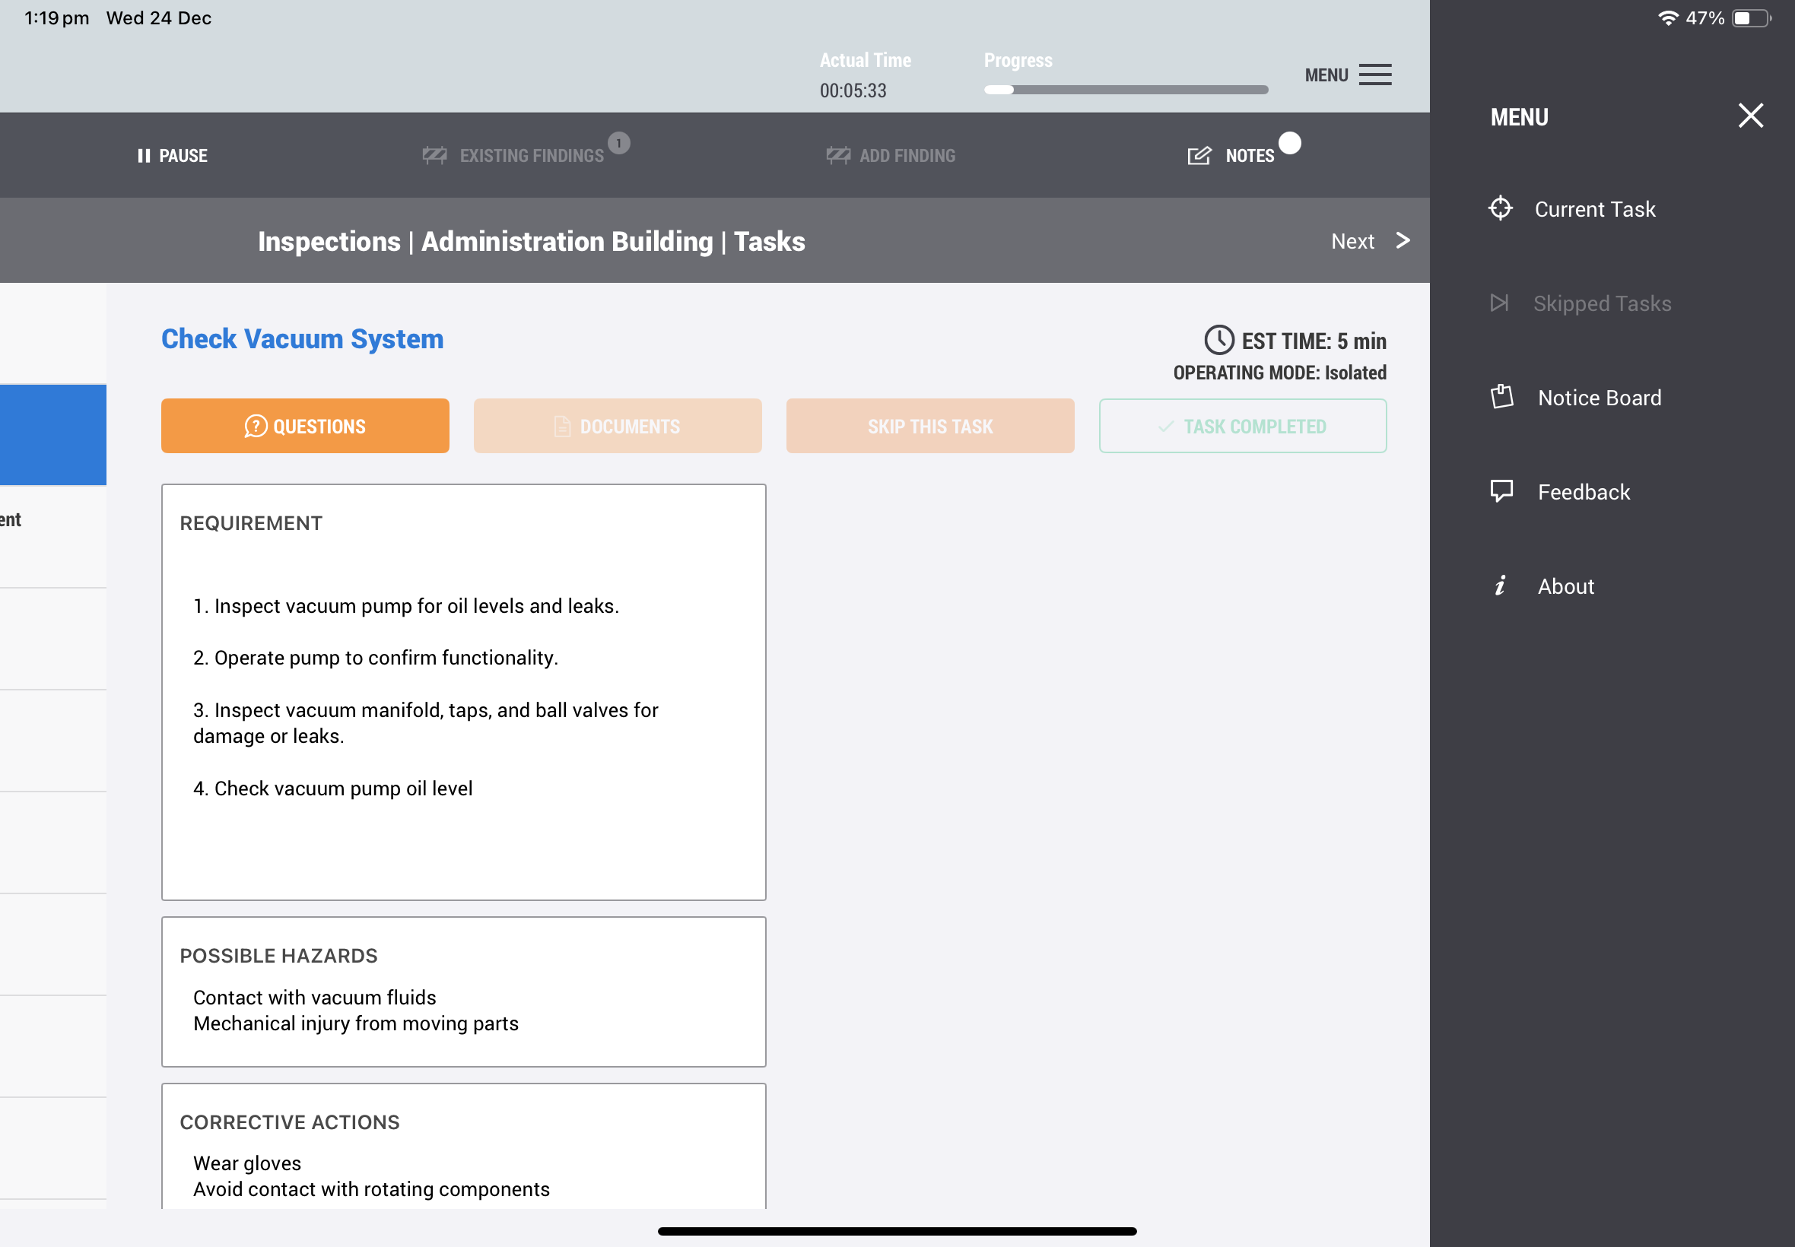
Task: Click the About info icon
Action: tap(1500, 586)
